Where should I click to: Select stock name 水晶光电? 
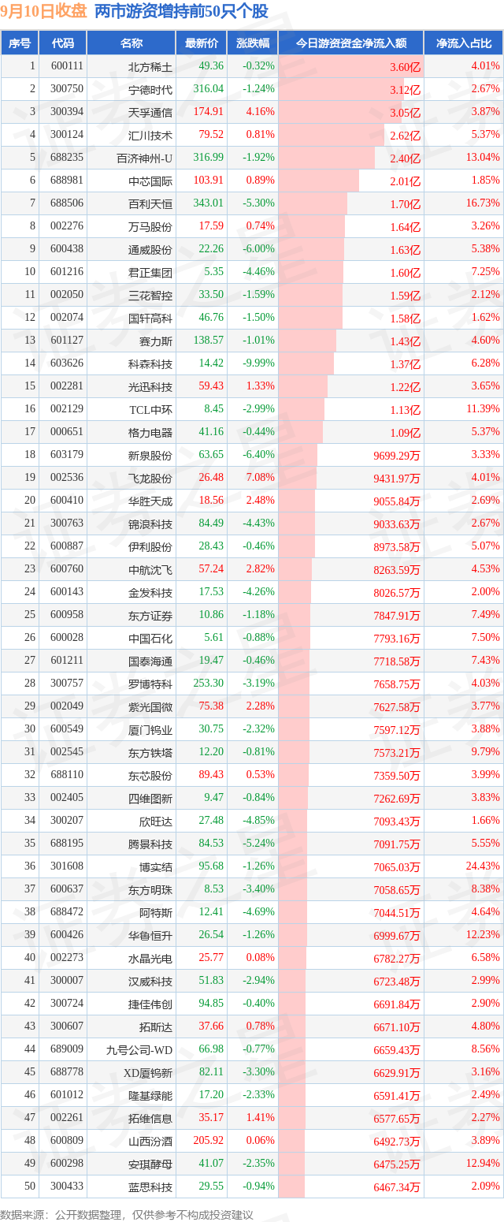click(150, 958)
